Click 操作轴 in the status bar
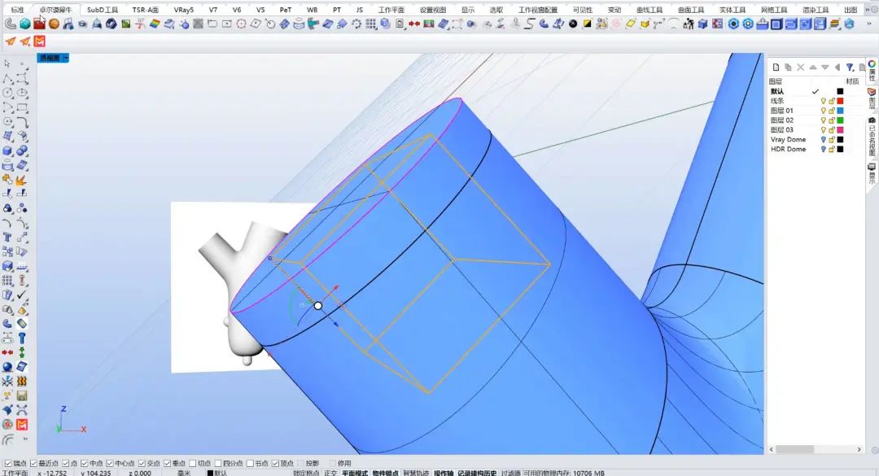879x476 pixels. [443, 473]
